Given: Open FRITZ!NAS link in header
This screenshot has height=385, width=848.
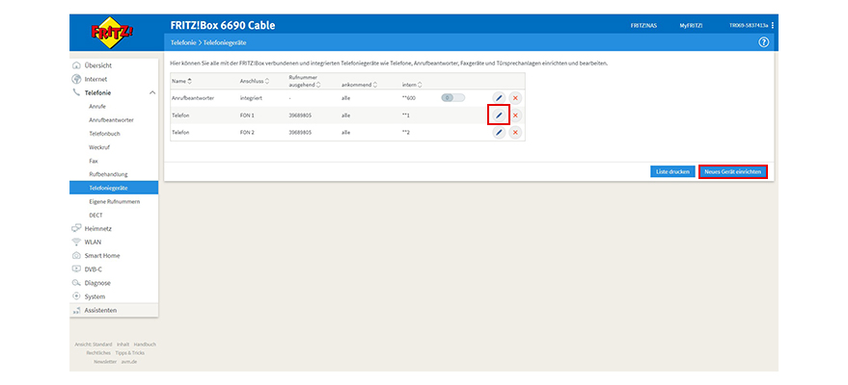Looking at the screenshot, I should tap(643, 25).
